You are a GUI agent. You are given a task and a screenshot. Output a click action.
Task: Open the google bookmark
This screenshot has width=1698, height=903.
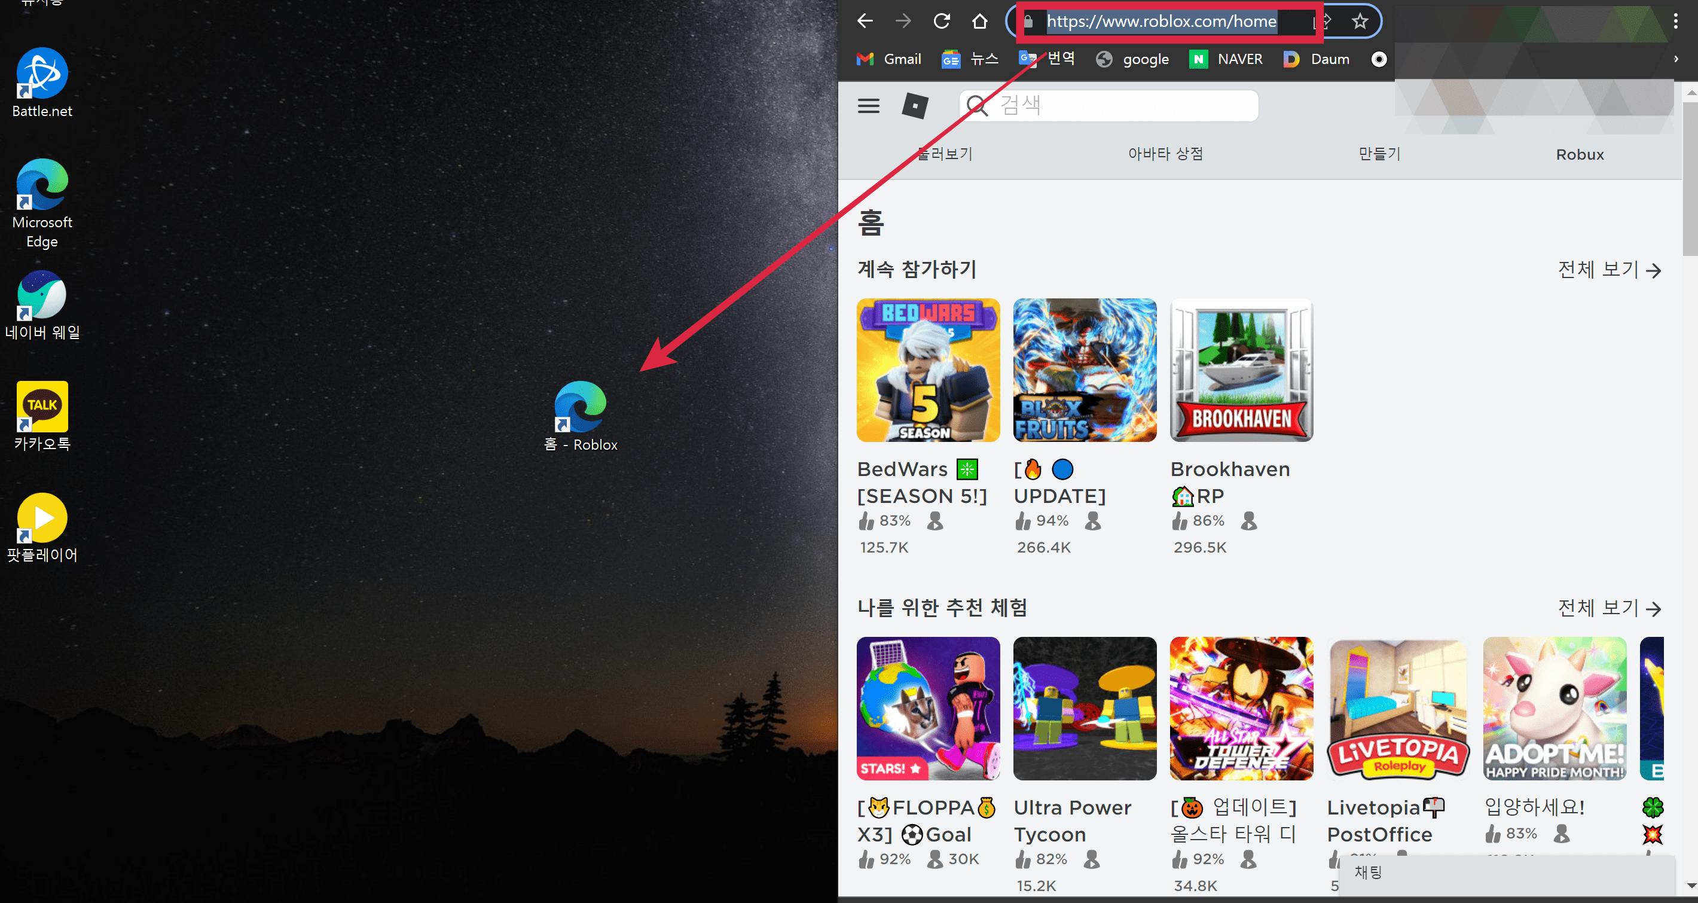pyautogui.click(x=1132, y=59)
